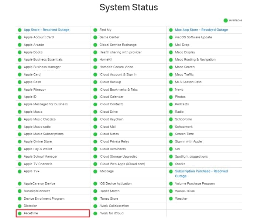This screenshot has width=264, height=221.
Task: Click the green status dot beside FaceTime
Action: (20, 213)
